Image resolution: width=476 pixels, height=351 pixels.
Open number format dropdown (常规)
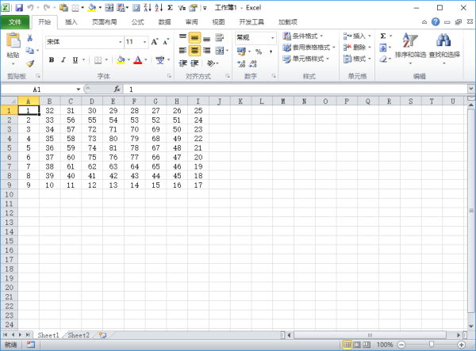click(x=272, y=37)
